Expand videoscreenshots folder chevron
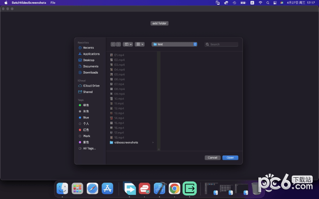The width and height of the screenshot is (319, 199). pos(153,143)
